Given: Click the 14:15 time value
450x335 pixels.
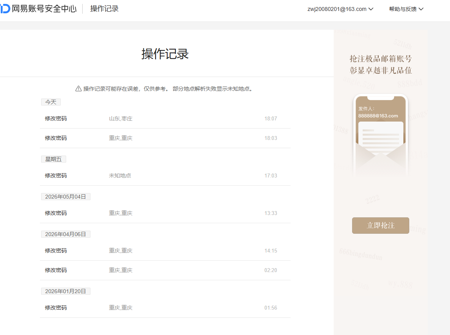Looking at the screenshot, I should pos(271,251).
